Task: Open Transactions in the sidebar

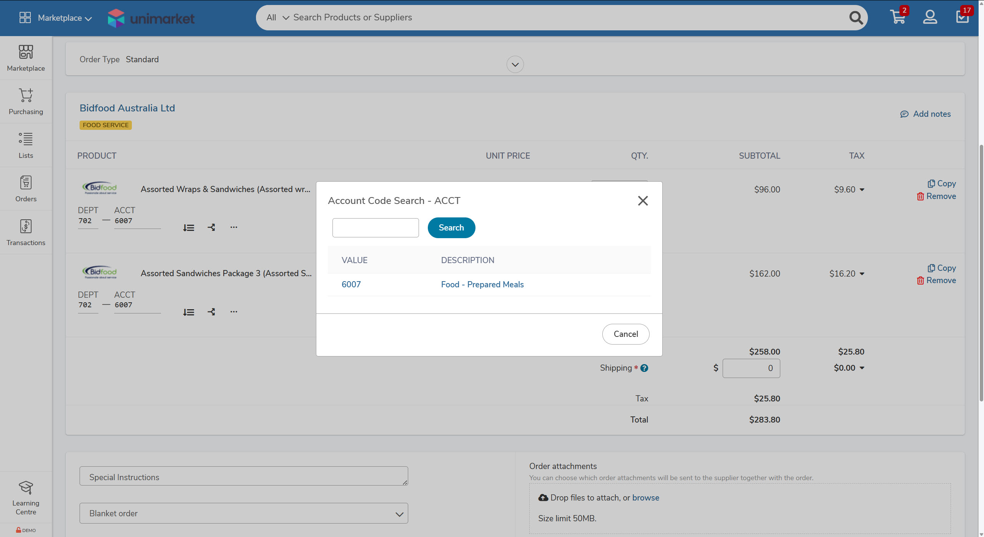Action: [26, 232]
